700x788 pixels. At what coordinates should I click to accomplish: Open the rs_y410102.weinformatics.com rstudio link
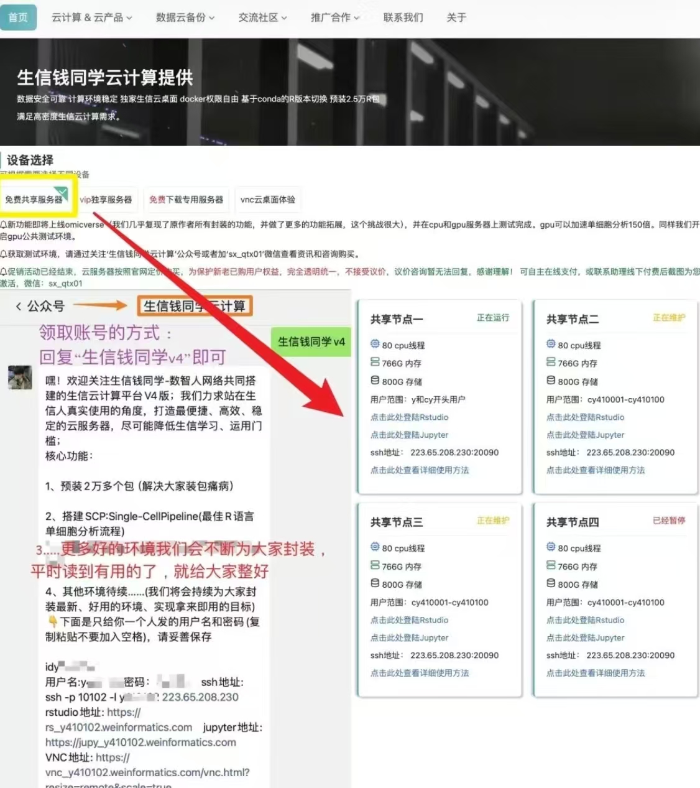pyautogui.click(x=119, y=727)
